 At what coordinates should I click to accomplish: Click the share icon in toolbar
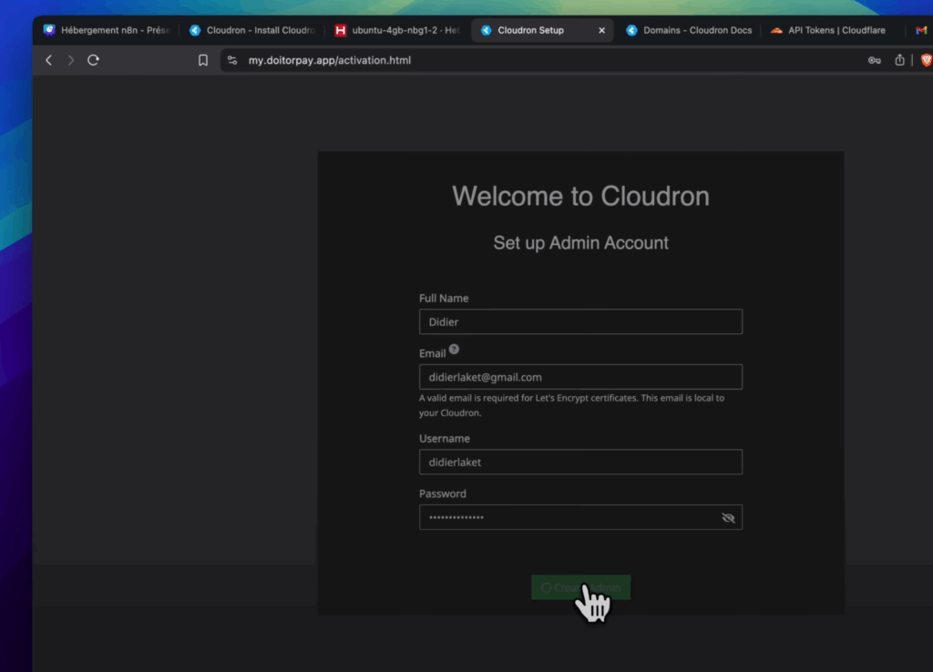(x=899, y=60)
